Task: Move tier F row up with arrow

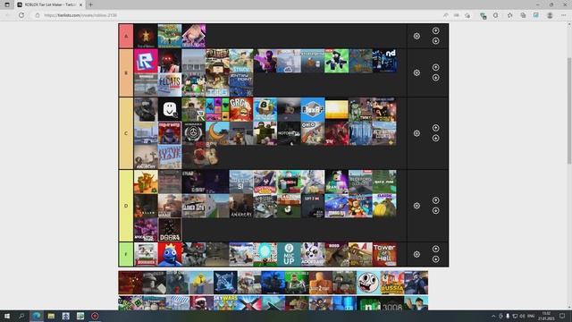Action: [435, 249]
